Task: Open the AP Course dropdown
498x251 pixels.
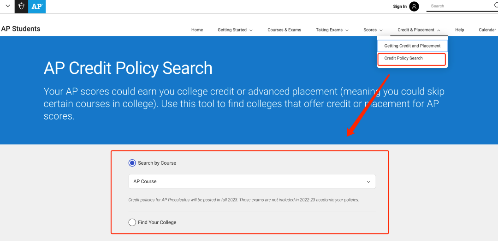Action: pos(252,181)
